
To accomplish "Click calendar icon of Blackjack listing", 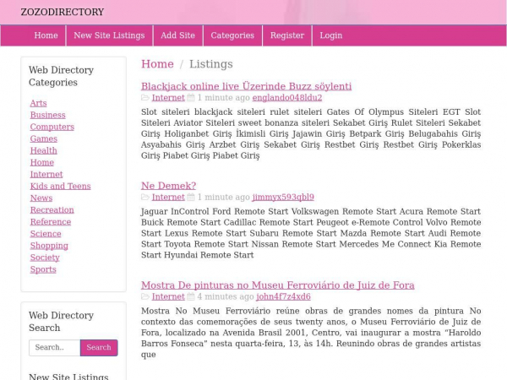I will pyautogui.click(x=191, y=98).
